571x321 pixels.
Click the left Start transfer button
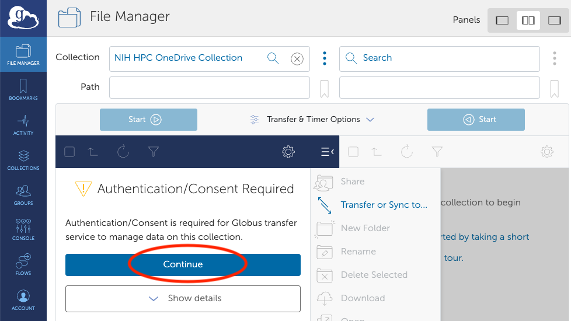click(148, 120)
